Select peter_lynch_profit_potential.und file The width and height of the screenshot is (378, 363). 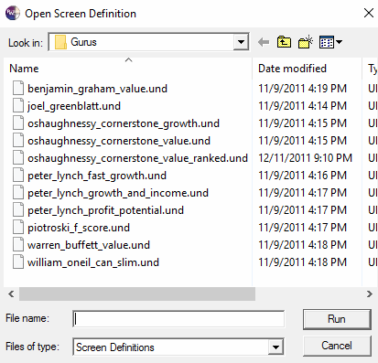point(105,210)
